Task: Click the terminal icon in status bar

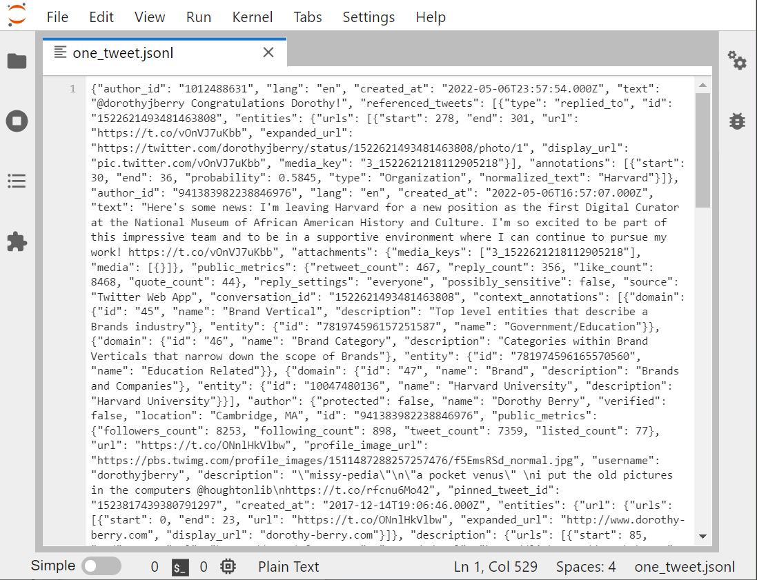Action: coord(181,567)
